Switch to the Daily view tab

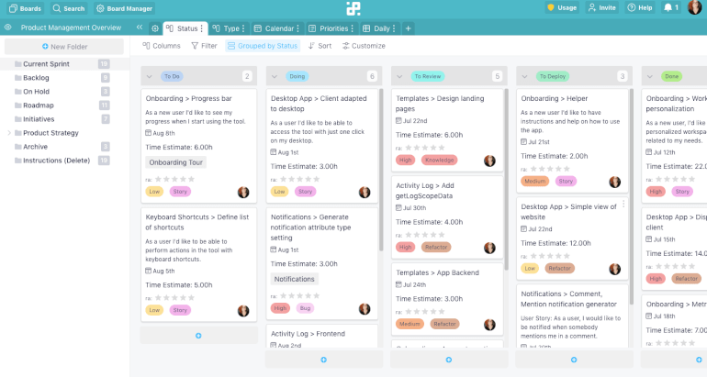(x=376, y=28)
